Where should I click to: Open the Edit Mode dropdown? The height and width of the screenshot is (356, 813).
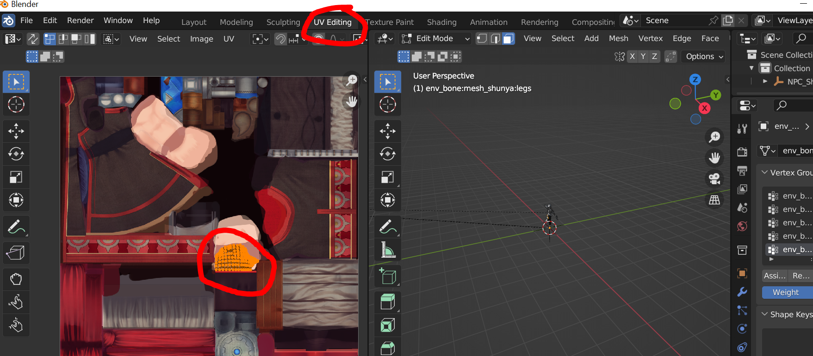tap(435, 39)
